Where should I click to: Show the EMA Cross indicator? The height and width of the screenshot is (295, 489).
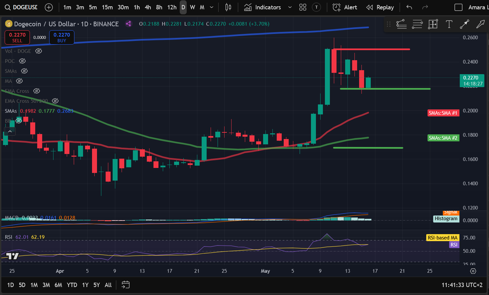point(37,91)
